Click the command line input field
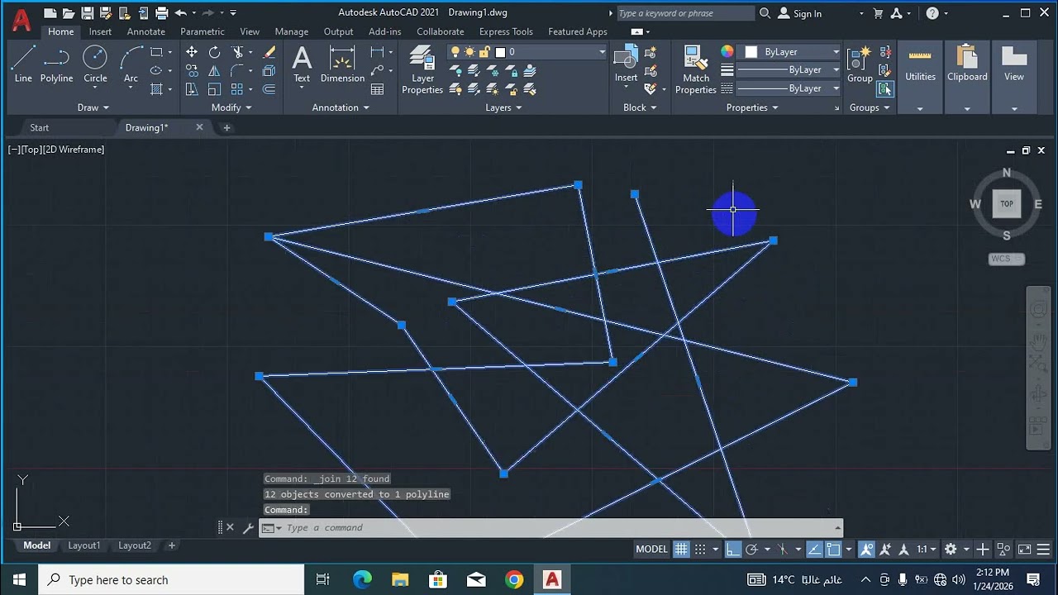Viewport: 1058px width, 595px height. tap(558, 528)
